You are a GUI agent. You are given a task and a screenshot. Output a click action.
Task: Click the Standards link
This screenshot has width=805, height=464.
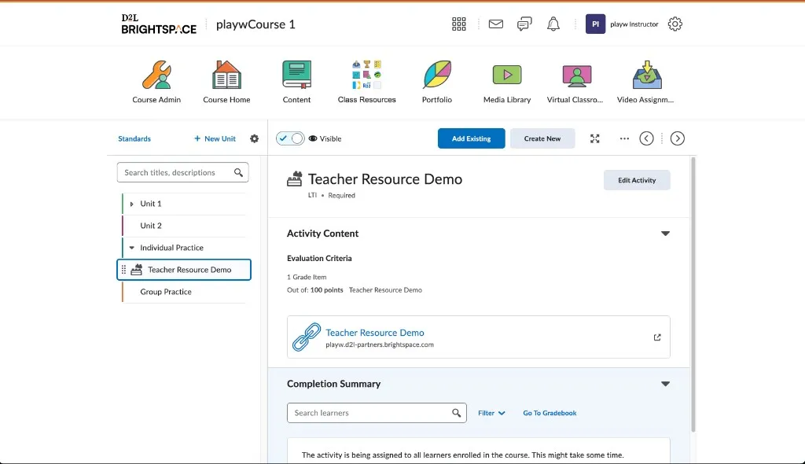click(x=134, y=138)
